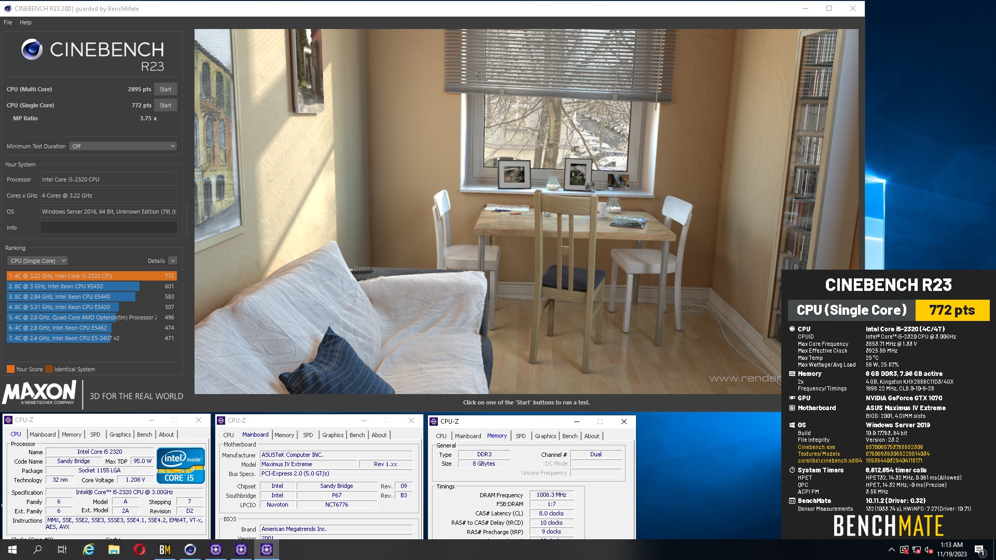The image size is (996, 560).
Task: Click the Processor field Intel Core i5-2320 CPU
Action: tap(109, 179)
